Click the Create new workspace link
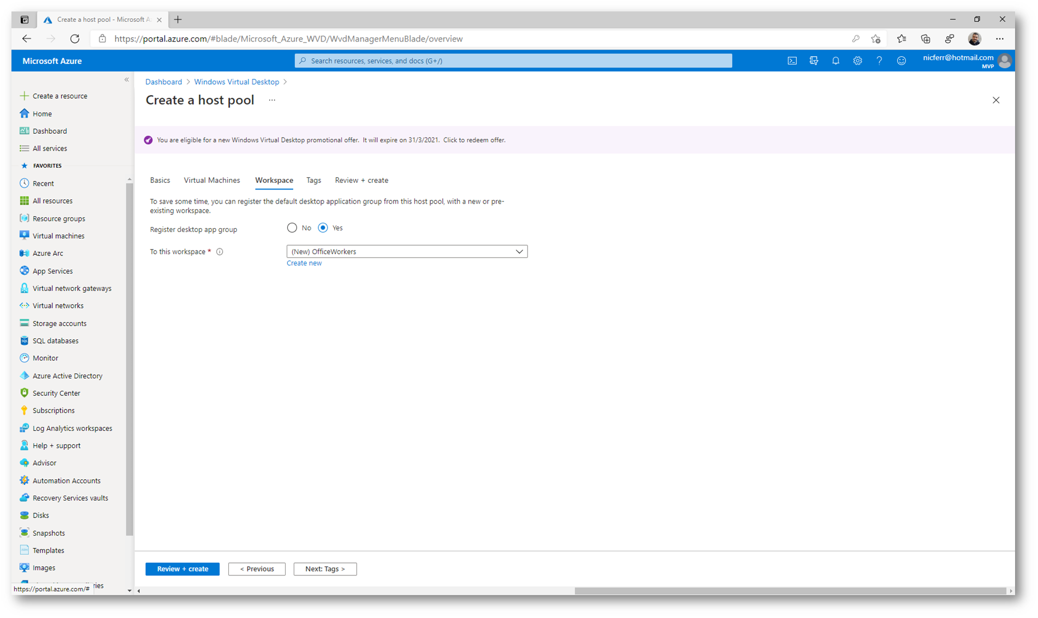 click(304, 263)
